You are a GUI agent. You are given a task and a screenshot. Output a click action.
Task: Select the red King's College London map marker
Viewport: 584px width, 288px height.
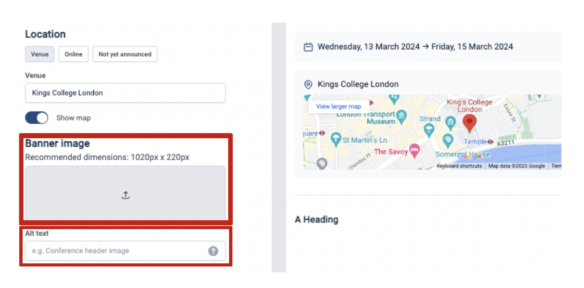pyautogui.click(x=469, y=123)
